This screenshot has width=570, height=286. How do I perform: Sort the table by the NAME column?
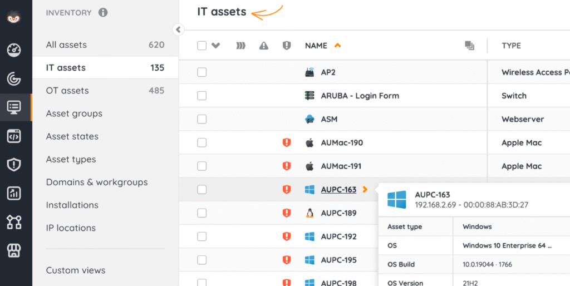(x=316, y=46)
